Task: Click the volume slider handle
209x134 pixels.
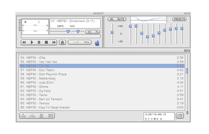Action: 68,32
